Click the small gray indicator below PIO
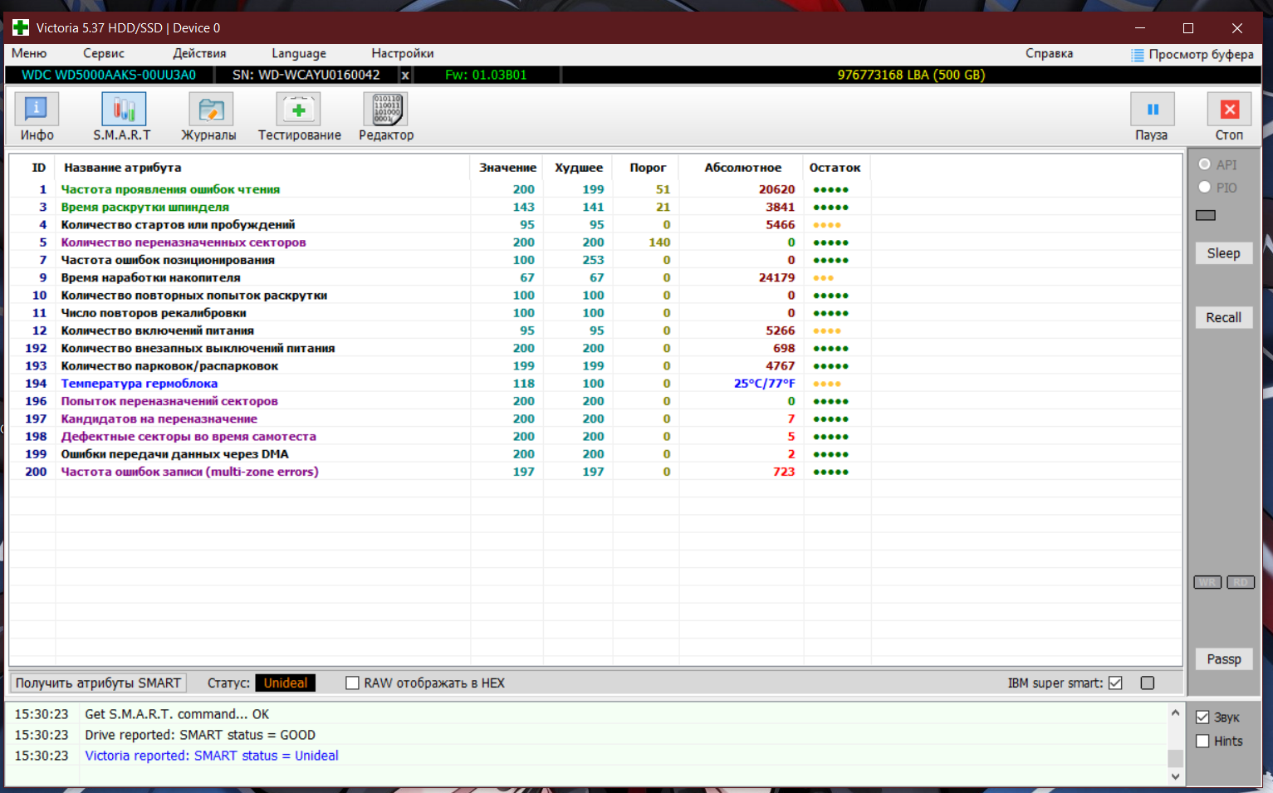1273x793 pixels. point(1206,215)
